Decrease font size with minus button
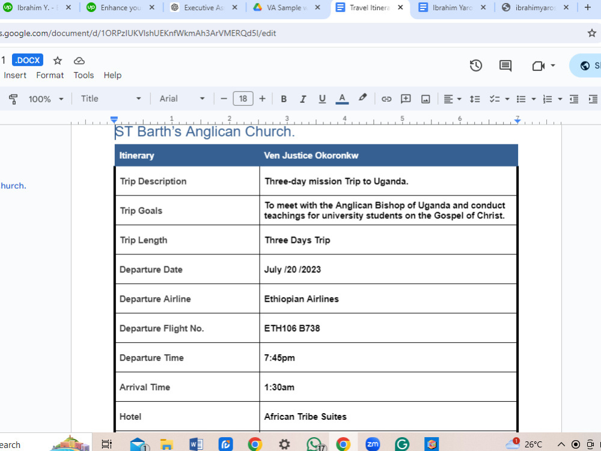Image resolution: width=601 pixels, height=451 pixels. tap(224, 99)
